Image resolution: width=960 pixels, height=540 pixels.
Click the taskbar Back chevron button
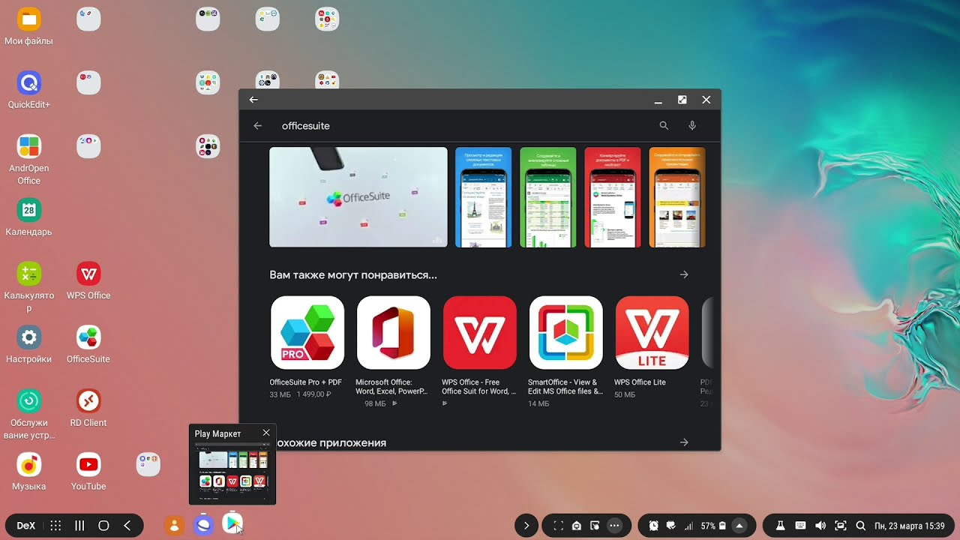[127, 526]
